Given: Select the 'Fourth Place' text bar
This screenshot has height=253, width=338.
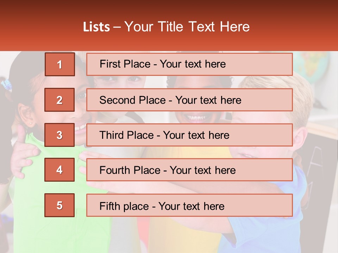Looking at the screenshot, I should pyautogui.click(x=189, y=170).
